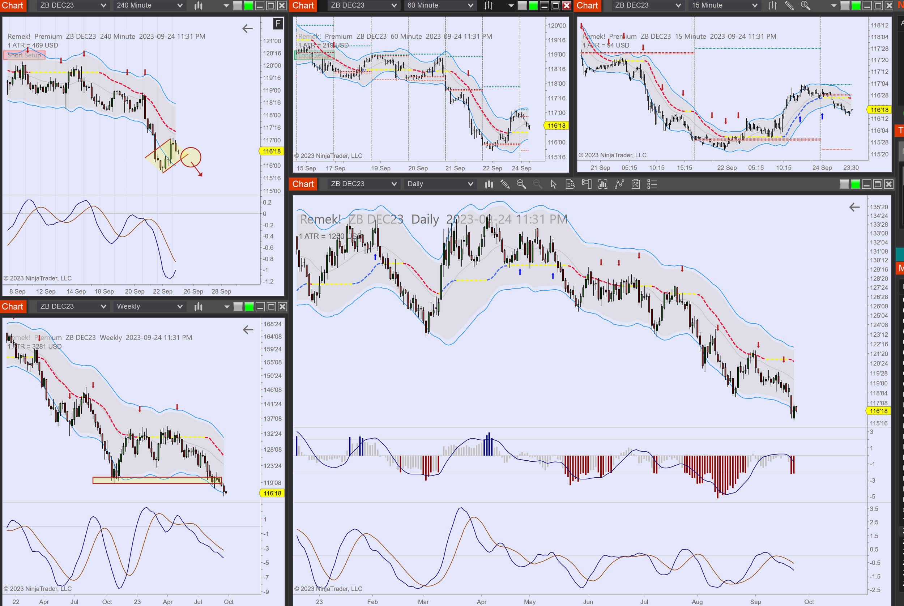Click zoom in magnifier on Daily chart

[x=521, y=184]
